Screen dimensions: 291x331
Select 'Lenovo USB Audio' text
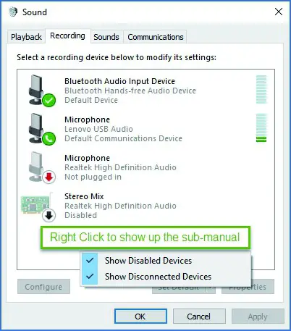98,129
